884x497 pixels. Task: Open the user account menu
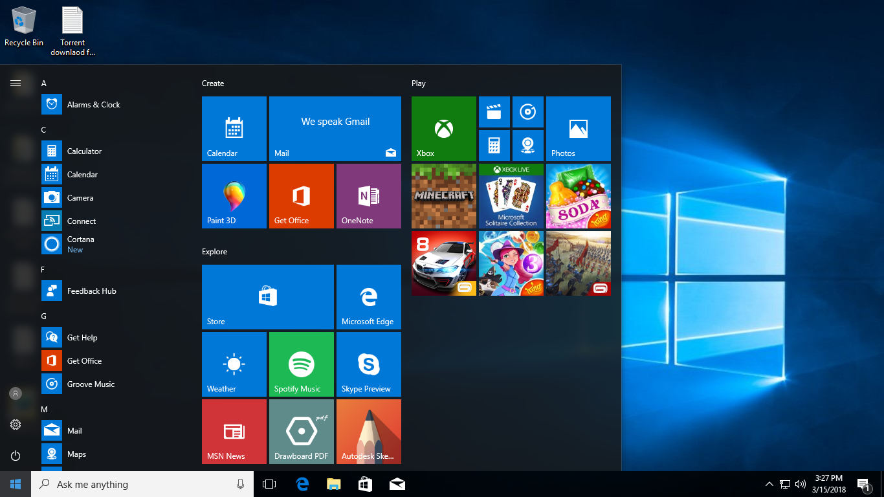(16, 393)
